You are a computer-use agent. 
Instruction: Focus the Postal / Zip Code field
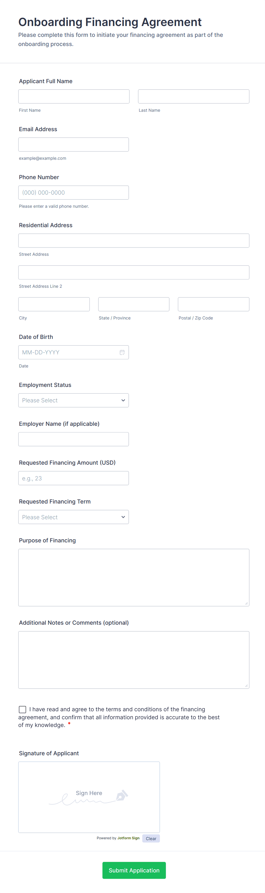213,304
